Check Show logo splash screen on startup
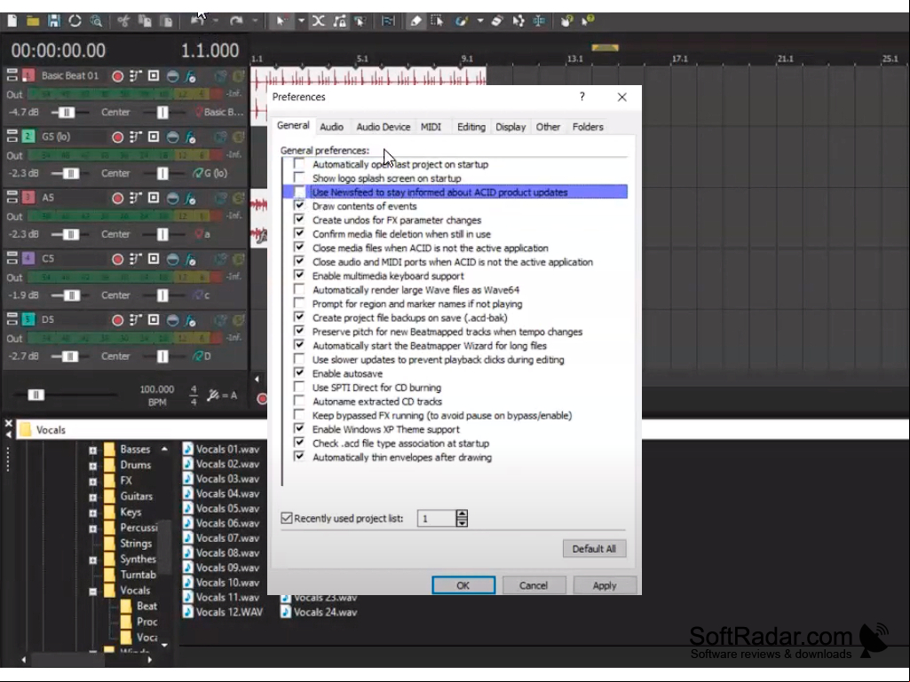The height and width of the screenshot is (682, 910). [x=299, y=177]
